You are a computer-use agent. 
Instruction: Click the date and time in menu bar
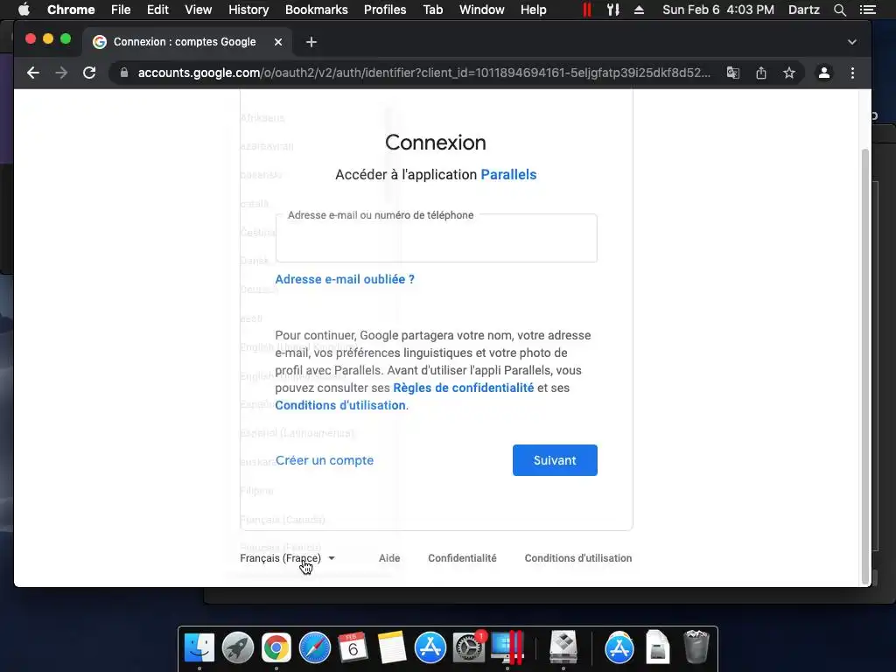[x=718, y=10]
